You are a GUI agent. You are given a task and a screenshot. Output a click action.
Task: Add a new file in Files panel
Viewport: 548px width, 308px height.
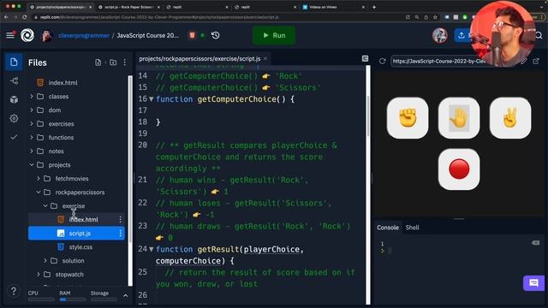pos(98,62)
